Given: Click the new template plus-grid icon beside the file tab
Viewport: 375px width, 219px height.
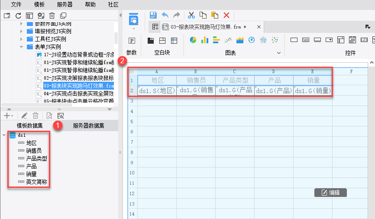Looking at the screenshot, I should click(155, 27).
